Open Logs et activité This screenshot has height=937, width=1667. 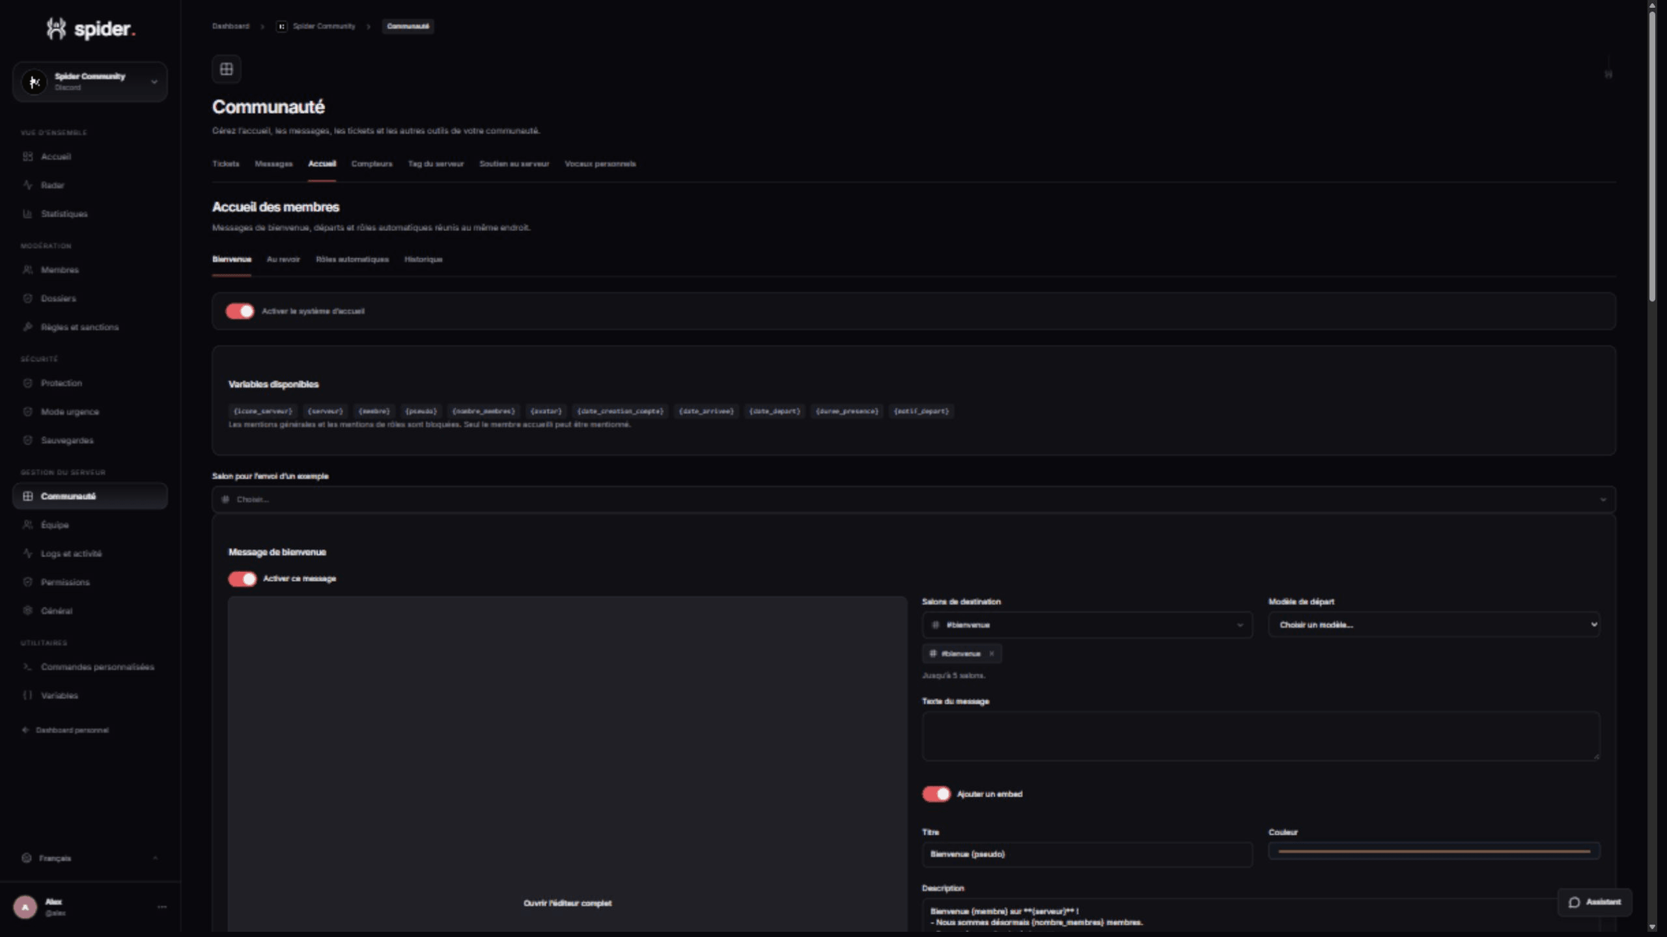90,554
